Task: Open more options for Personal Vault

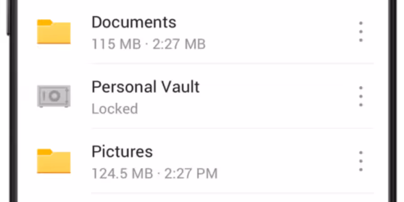Action: click(x=361, y=97)
